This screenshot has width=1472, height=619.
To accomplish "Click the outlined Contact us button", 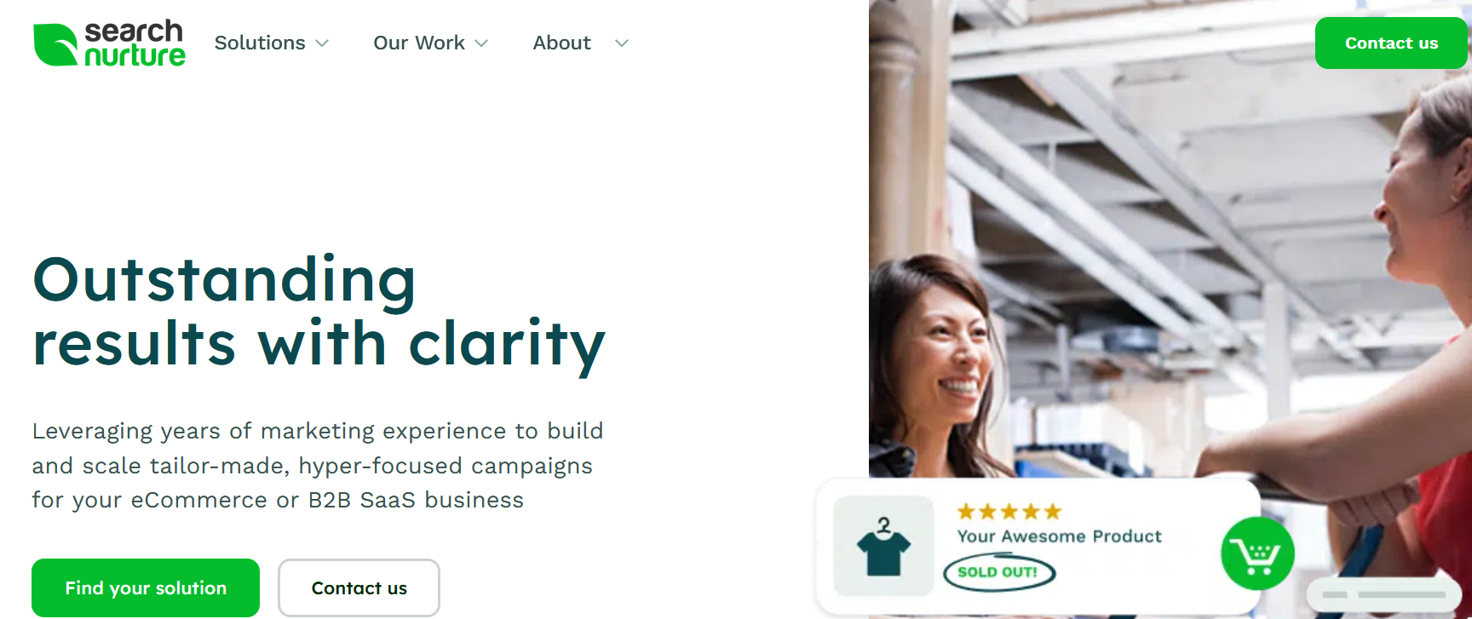I will [359, 588].
